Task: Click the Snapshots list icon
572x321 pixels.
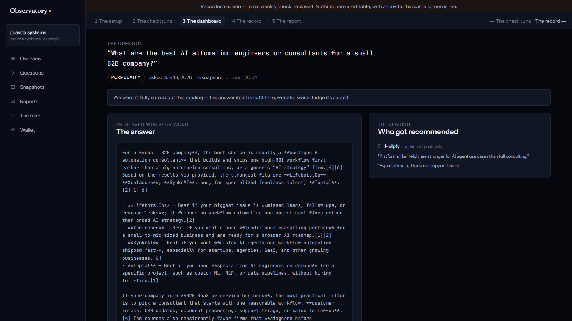Action: [13, 87]
